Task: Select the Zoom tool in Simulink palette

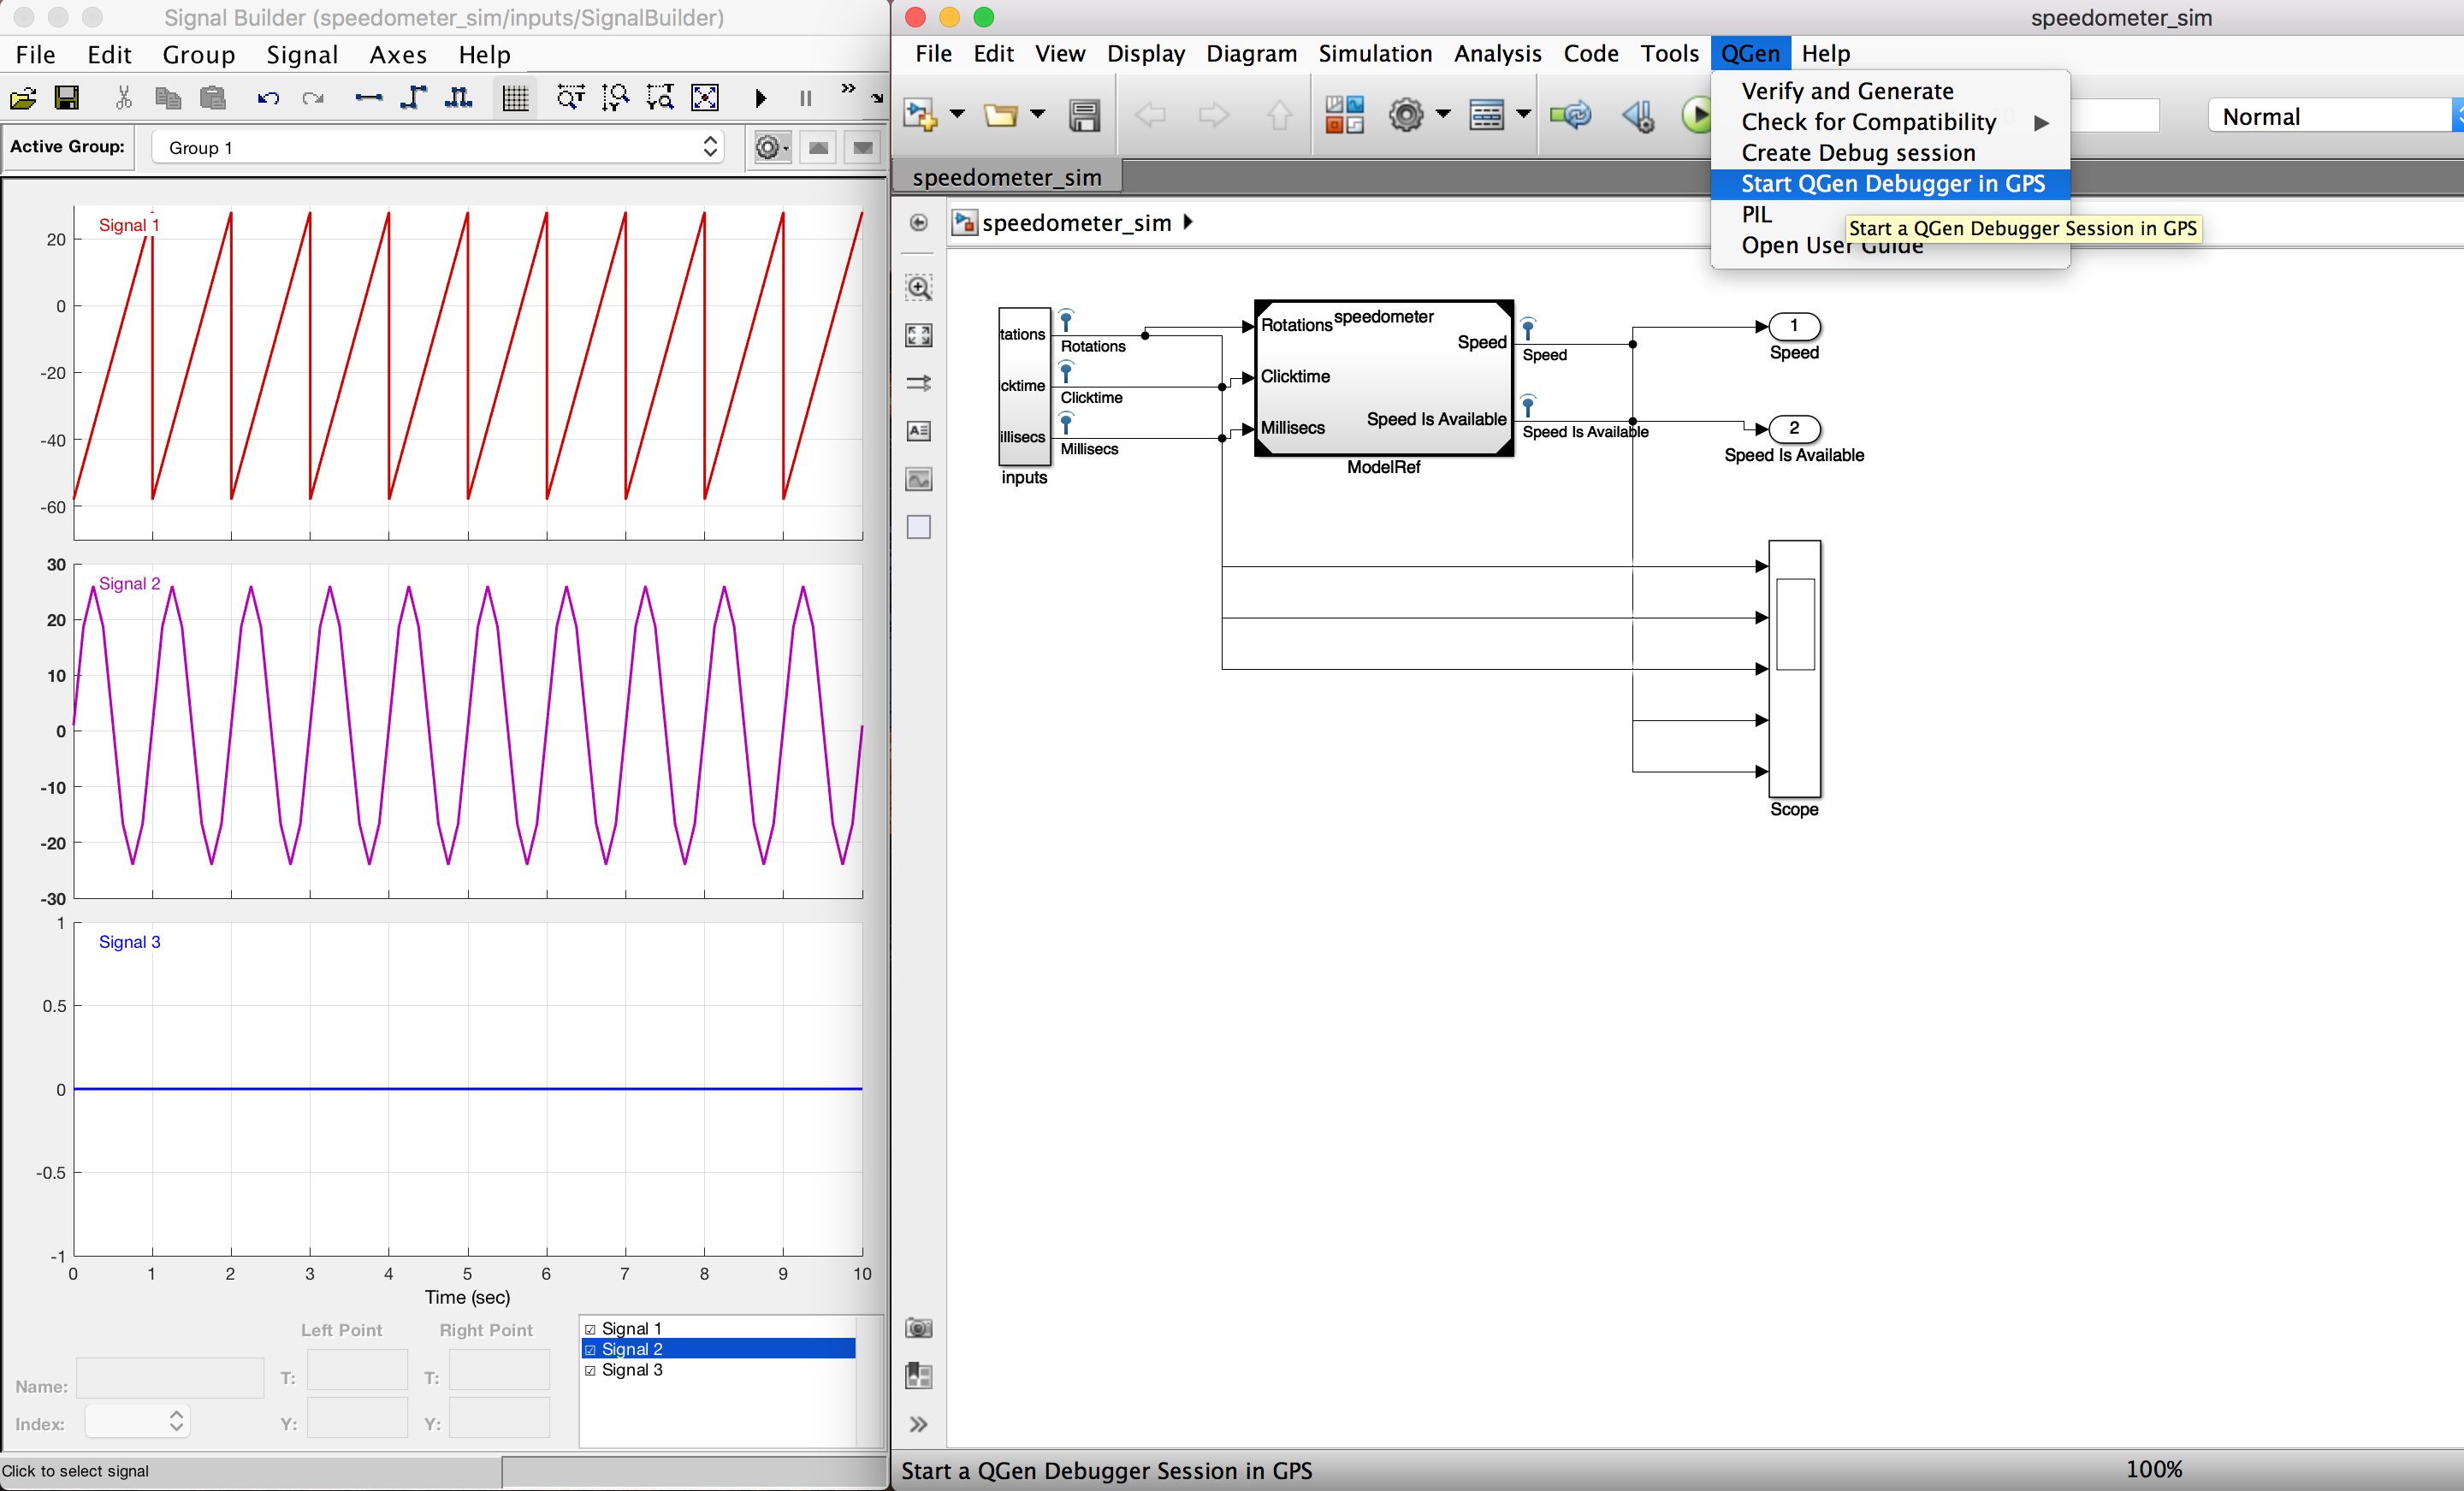Action: click(918, 288)
